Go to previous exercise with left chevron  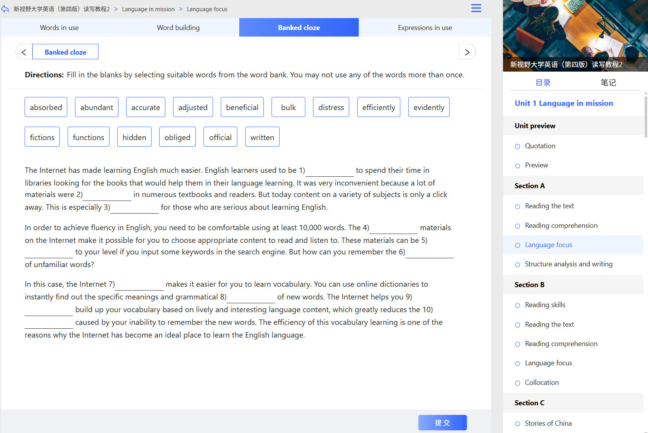(24, 52)
